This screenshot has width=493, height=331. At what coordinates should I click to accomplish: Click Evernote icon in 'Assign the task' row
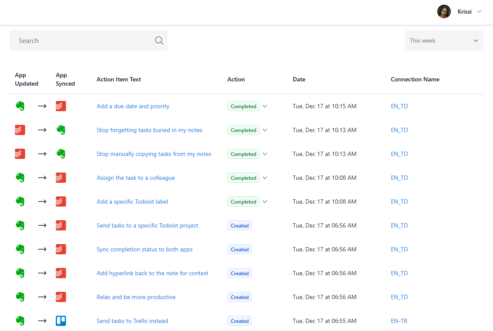pyautogui.click(x=20, y=178)
